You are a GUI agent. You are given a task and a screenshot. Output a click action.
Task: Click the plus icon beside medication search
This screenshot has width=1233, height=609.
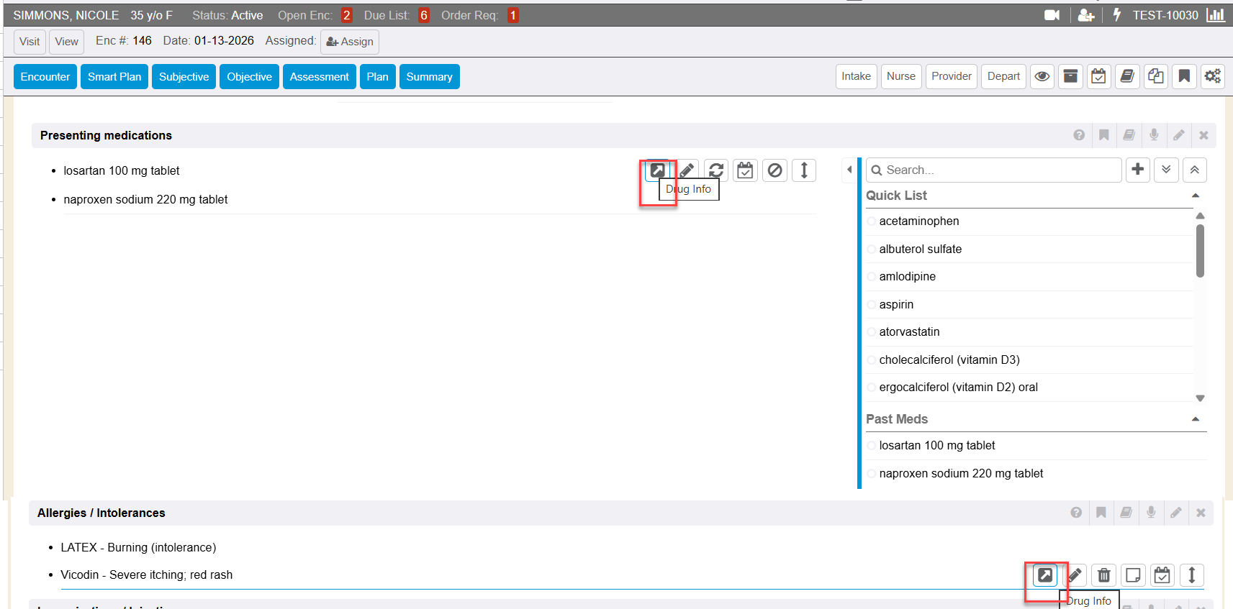1137,170
